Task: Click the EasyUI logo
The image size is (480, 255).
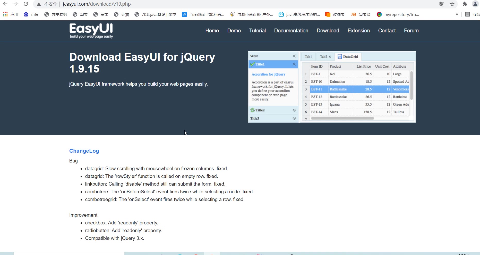Action: (91, 31)
